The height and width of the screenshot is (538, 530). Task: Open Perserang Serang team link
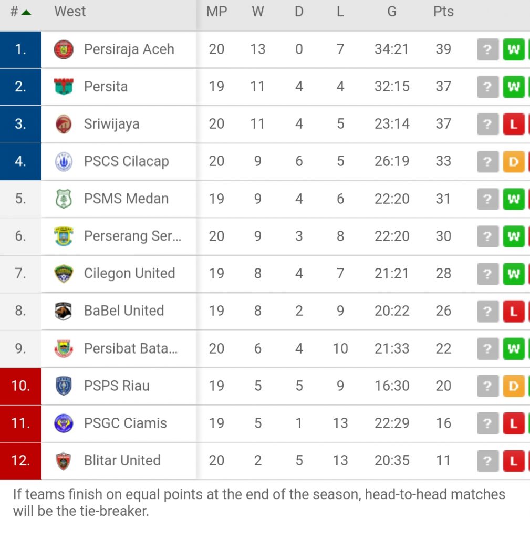[132, 236]
